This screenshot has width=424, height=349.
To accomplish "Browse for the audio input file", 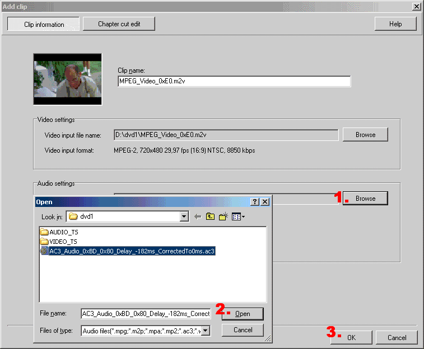I will point(365,199).
